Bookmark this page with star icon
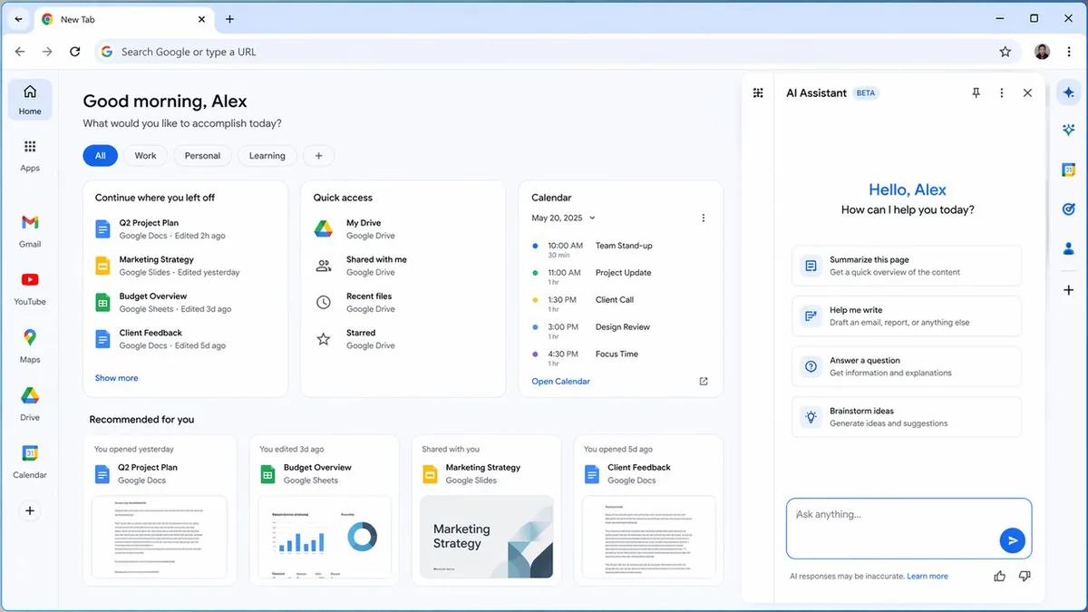Image resolution: width=1088 pixels, height=612 pixels. [1005, 52]
